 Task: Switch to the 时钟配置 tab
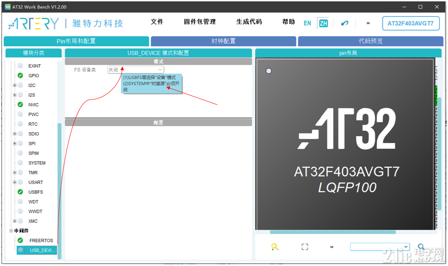(224, 41)
